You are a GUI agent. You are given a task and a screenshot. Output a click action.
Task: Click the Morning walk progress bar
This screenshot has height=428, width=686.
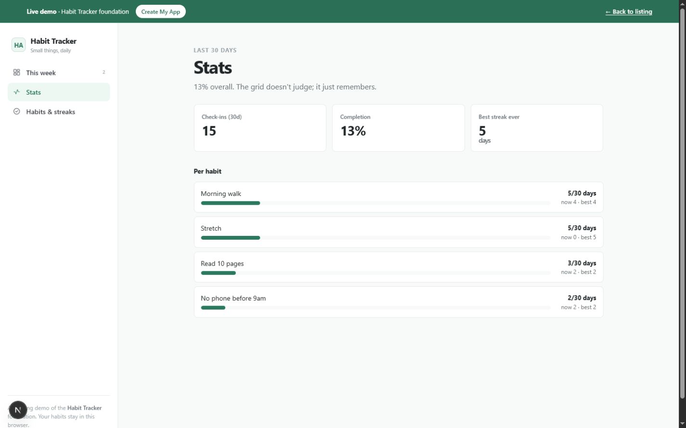point(375,203)
